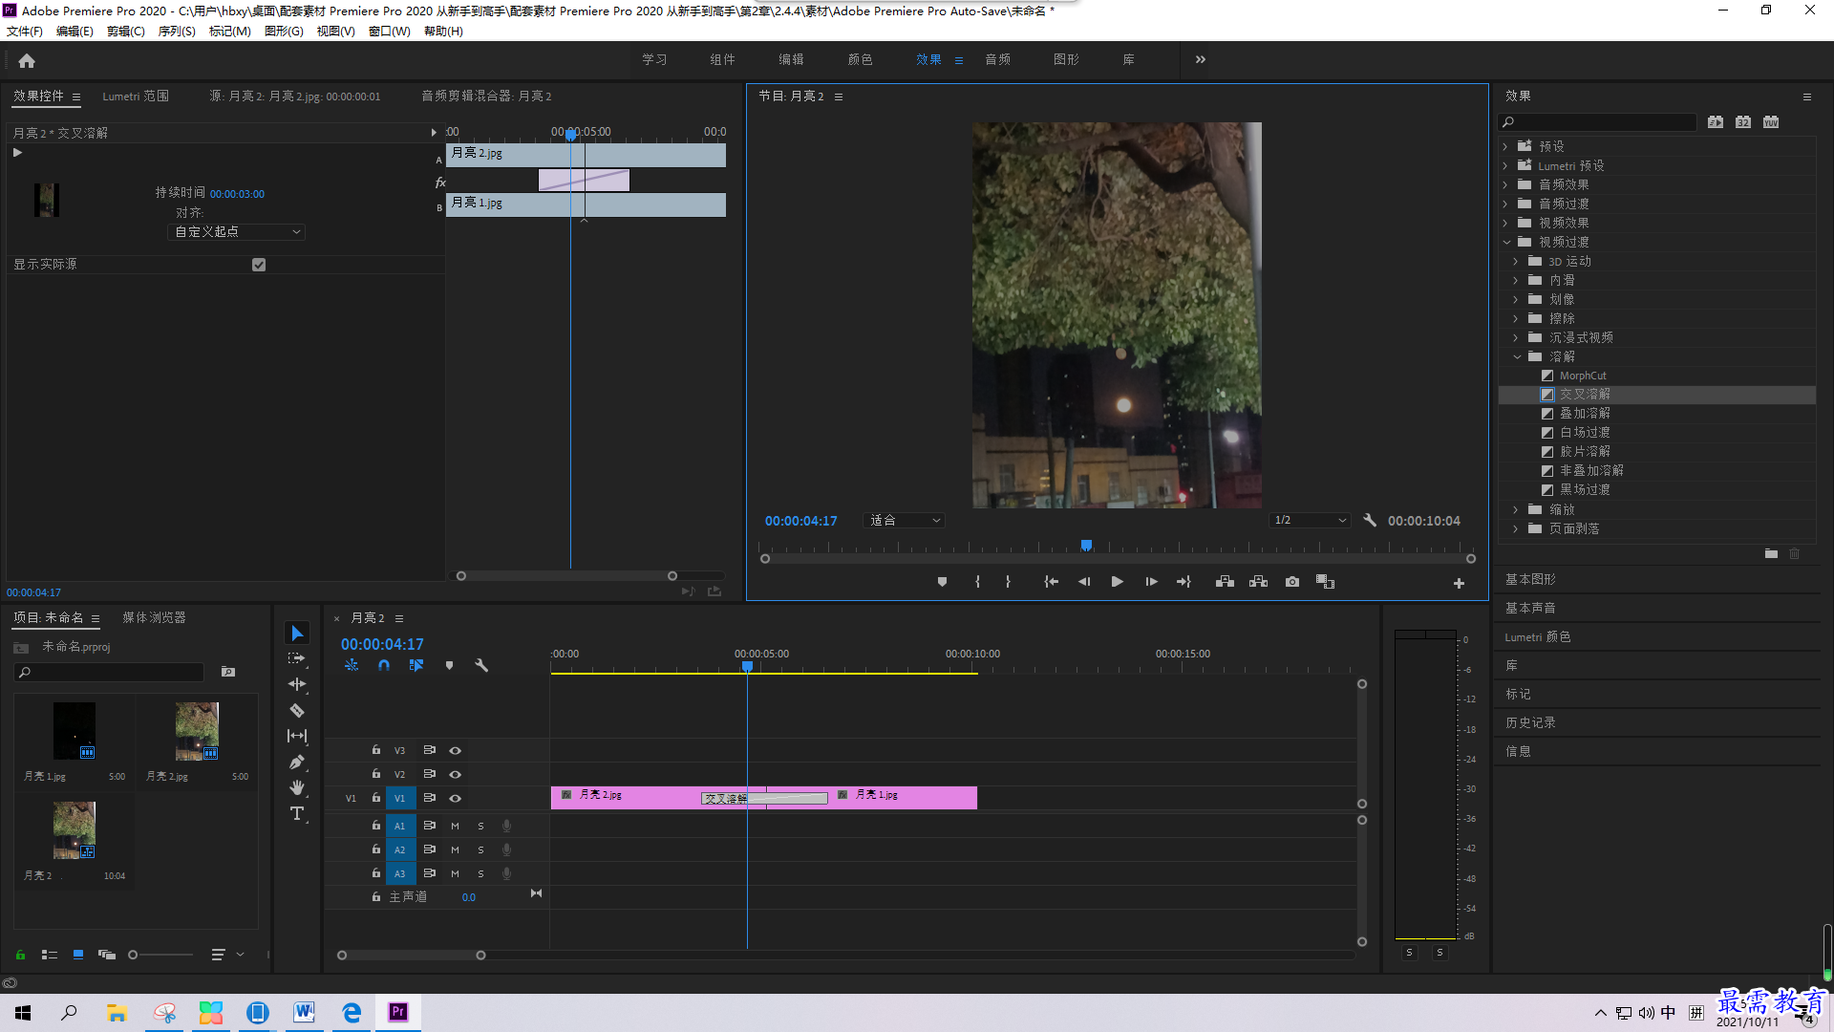Image resolution: width=1834 pixels, height=1032 pixels.
Task: Play the Program monitor
Action: [1117, 582]
